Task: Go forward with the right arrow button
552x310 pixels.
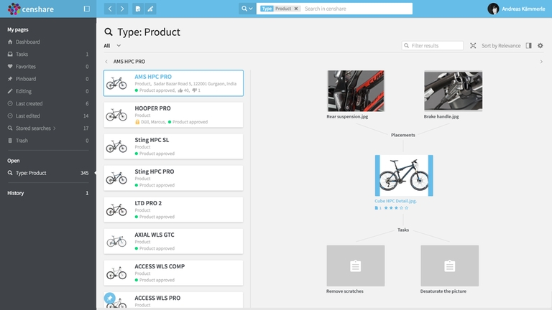Action: [x=121, y=9]
